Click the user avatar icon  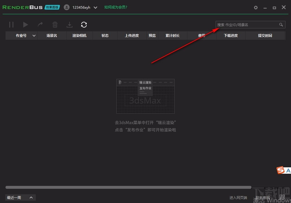(67, 7)
